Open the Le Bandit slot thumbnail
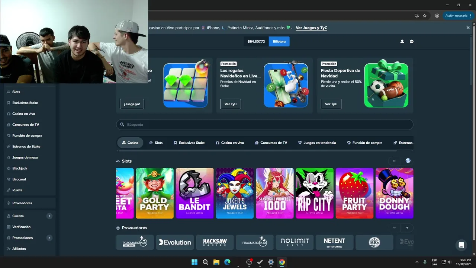 pyautogui.click(x=195, y=193)
